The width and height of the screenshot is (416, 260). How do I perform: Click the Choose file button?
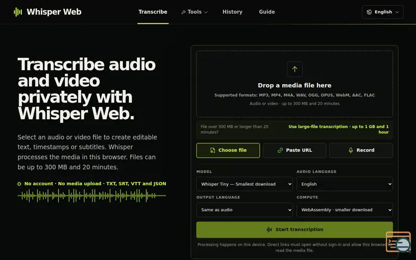228,150
